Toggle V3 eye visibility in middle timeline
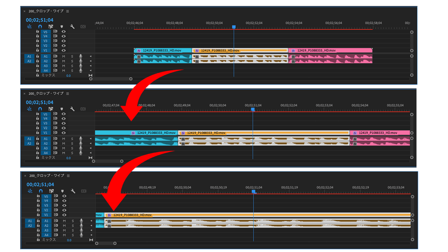448x252 pixels. pos(64,123)
